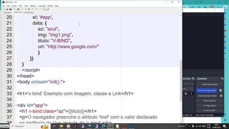229x129 pixels.
Task: Open the Options menu
Action: 33,6
